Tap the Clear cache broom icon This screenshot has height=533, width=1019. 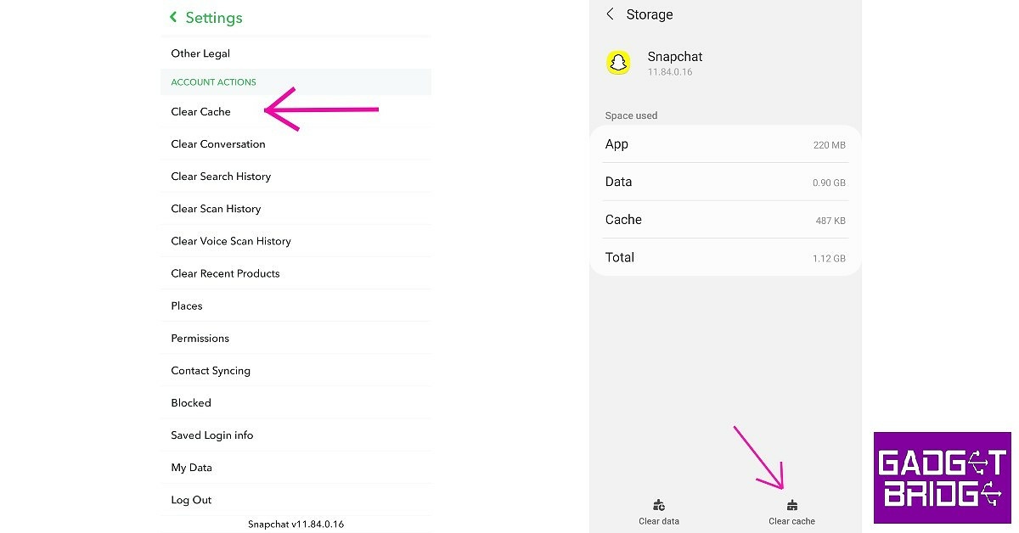tap(791, 506)
